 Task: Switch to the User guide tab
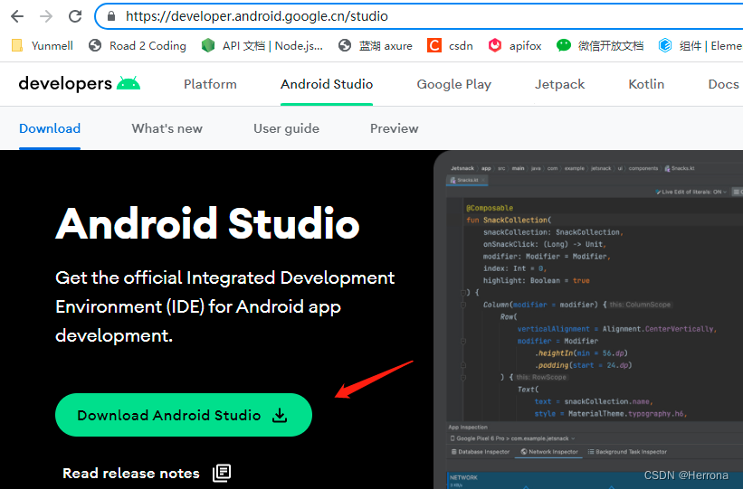pos(286,128)
